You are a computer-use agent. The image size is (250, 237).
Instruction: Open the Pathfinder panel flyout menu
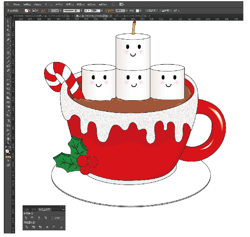click(64, 209)
